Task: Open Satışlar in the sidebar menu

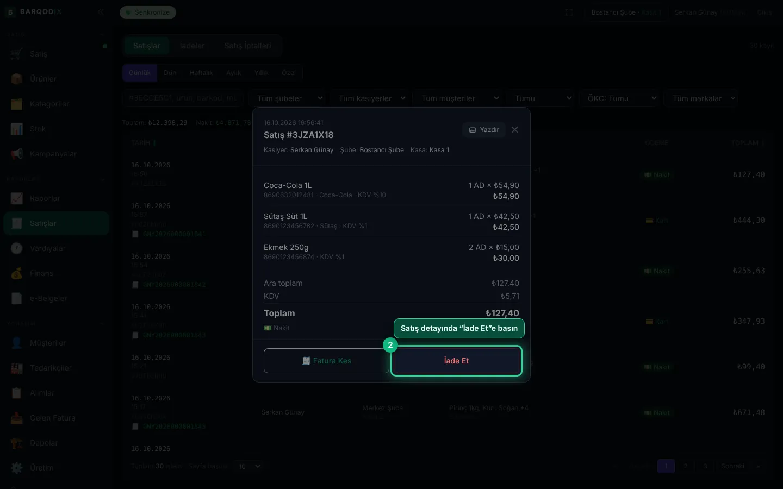Action: click(x=57, y=223)
